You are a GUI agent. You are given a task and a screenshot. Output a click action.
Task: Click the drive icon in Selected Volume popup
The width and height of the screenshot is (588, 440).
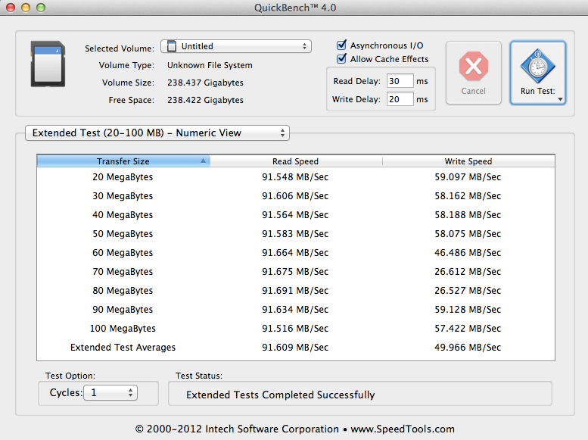pos(172,46)
